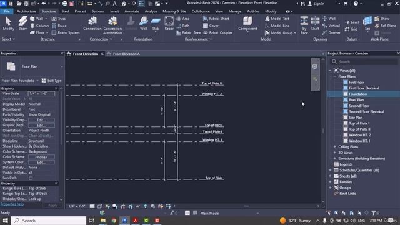Open the Floor Plan type selector dropdown
The height and width of the screenshot is (225, 400).
pyautogui.click(x=62, y=66)
